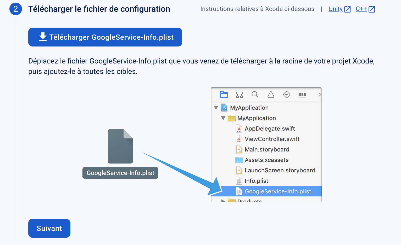Click the MyApplication project blueprint icon
Screen dimensions: 401x245
click(224, 107)
